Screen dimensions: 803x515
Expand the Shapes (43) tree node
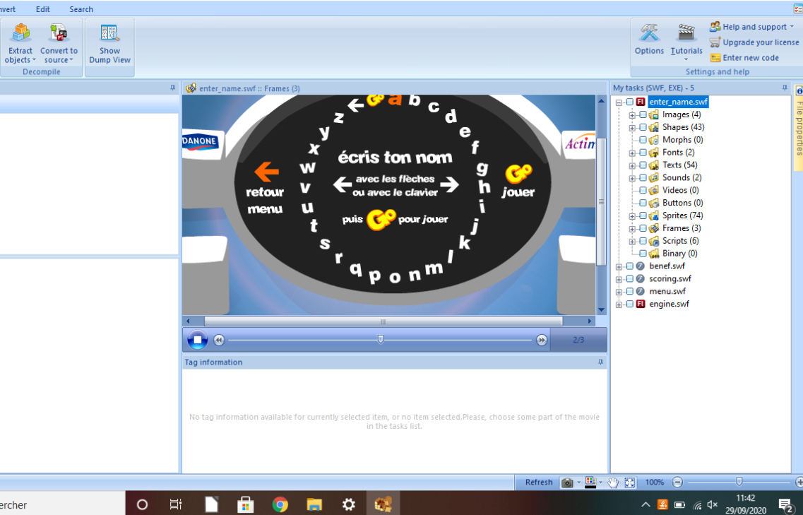632,127
